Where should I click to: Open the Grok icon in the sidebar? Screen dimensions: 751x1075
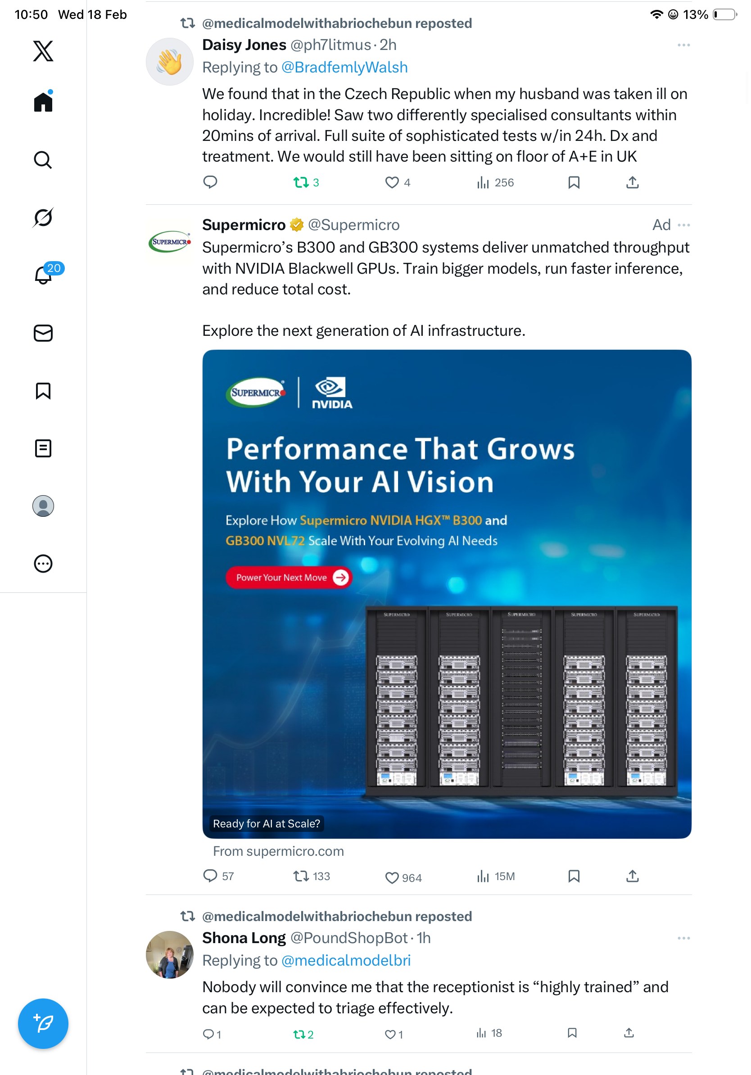43,218
